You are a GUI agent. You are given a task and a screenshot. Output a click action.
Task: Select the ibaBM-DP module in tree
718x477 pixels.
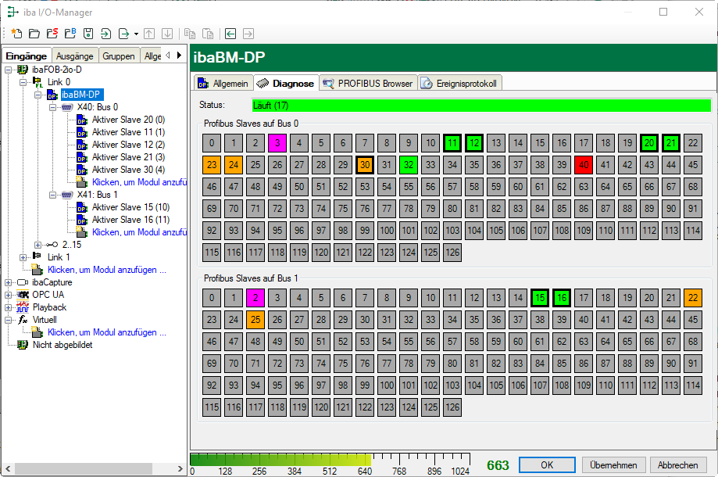coord(80,95)
